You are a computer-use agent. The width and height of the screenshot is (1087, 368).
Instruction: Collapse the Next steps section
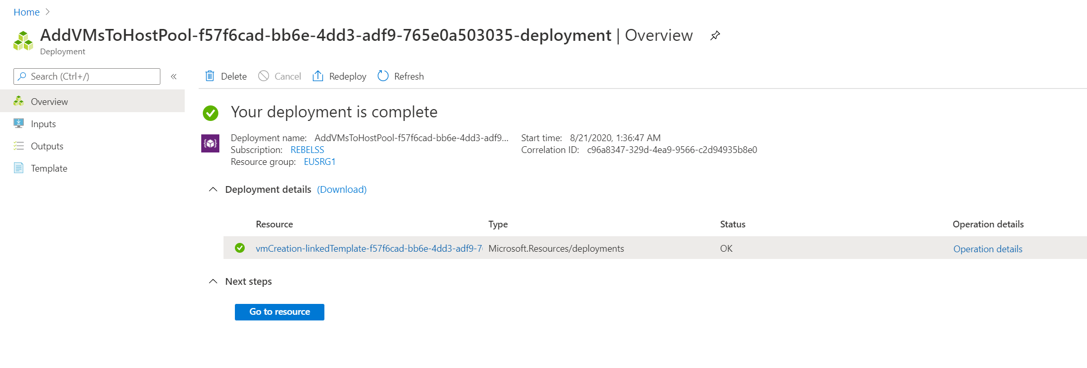click(213, 282)
